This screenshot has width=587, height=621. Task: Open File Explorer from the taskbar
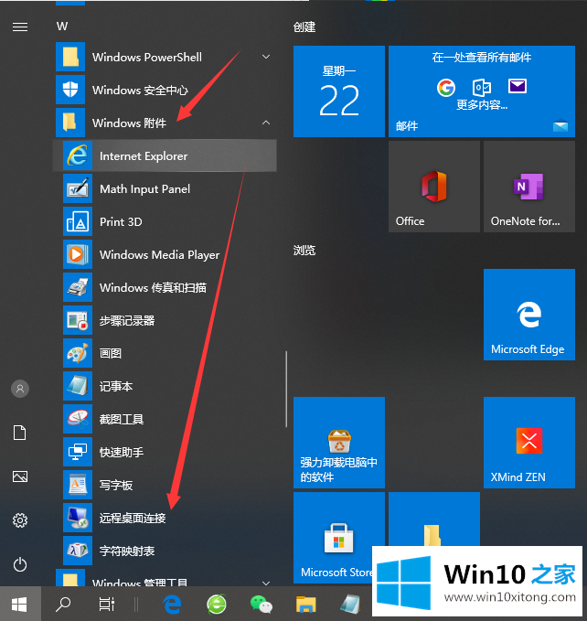click(x=306, y=605)
